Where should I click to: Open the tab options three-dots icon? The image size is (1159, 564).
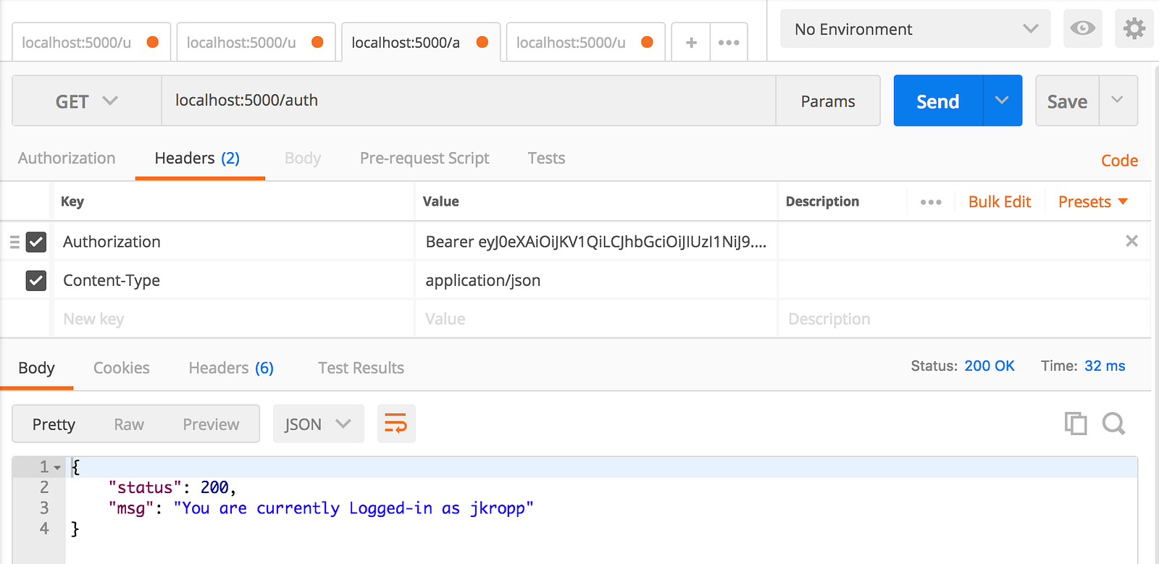[729, 43]
